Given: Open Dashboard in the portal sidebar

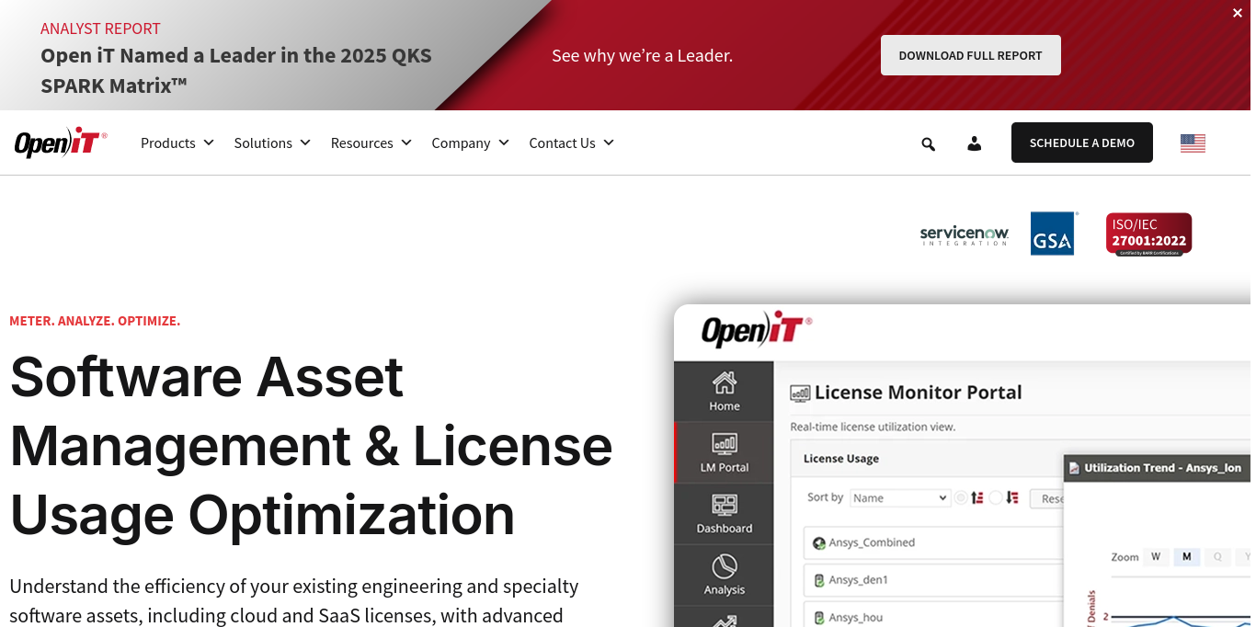Looking at the screenshot, I should pyautogui.click(x=725, y=514).
